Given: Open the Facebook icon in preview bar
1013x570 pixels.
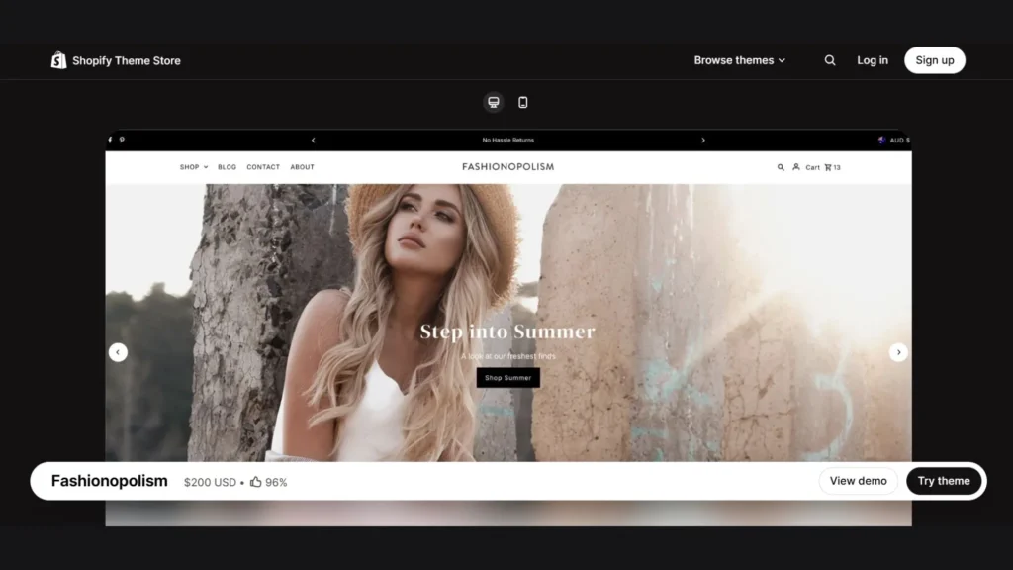Looking at the screenshot, I should coord(110,140).
